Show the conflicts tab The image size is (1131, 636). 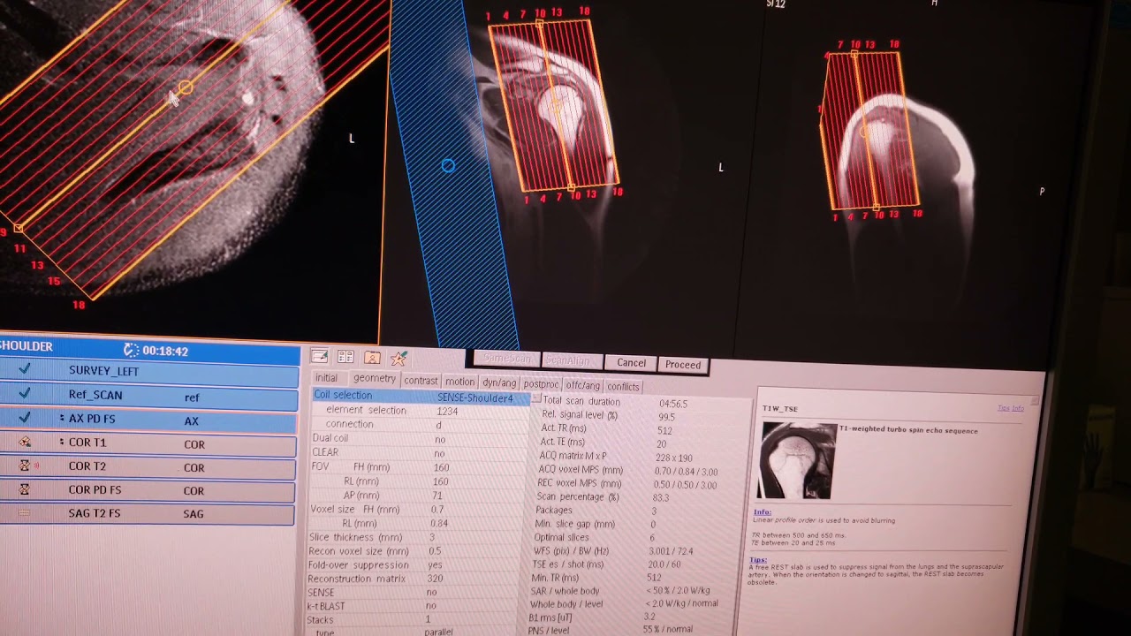click(x=623, y=386)
